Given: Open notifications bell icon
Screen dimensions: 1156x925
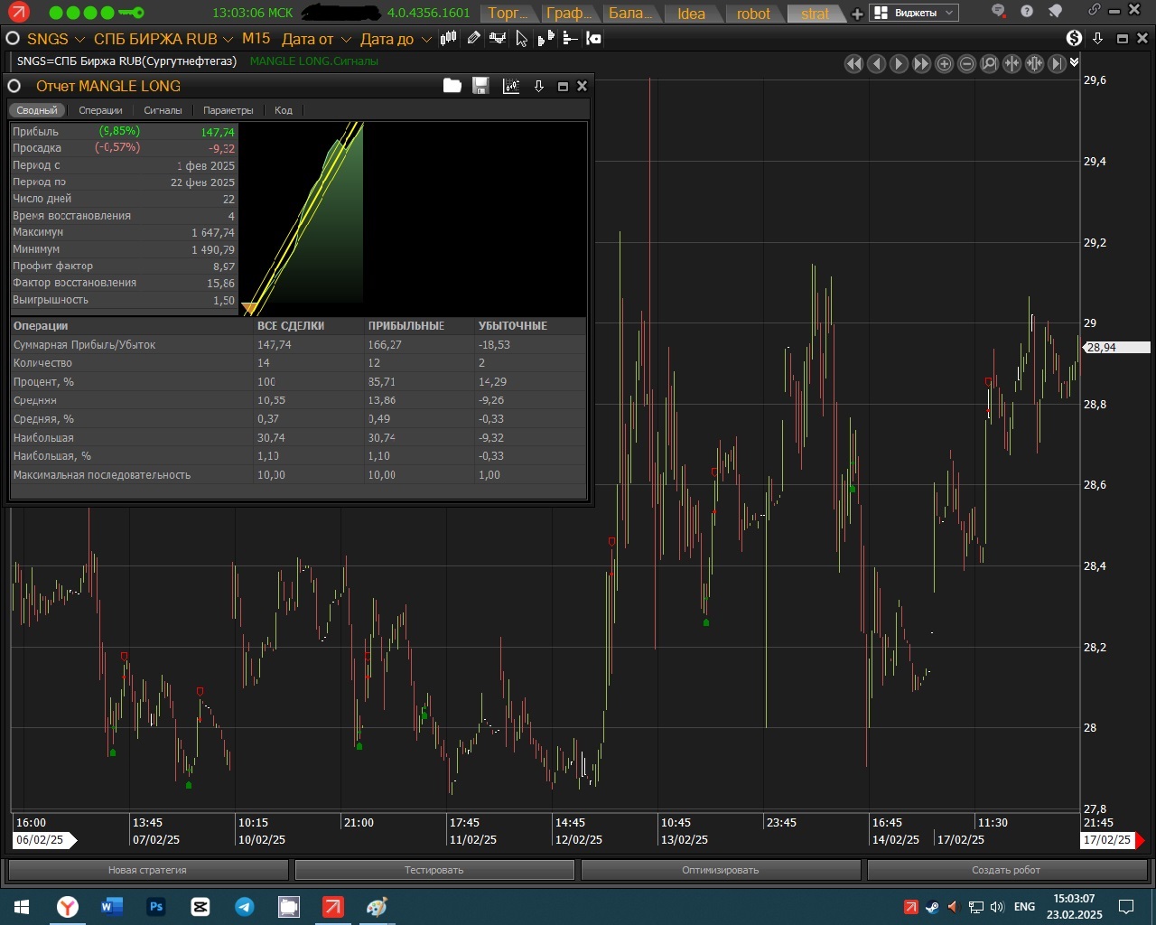Looking at the screenshot, I should 1055,12.
